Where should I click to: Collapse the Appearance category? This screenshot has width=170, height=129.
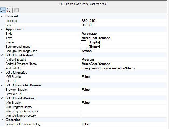[x=2, y=29]
